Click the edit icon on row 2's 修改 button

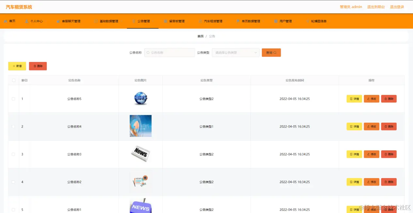(x=368, y=126)
